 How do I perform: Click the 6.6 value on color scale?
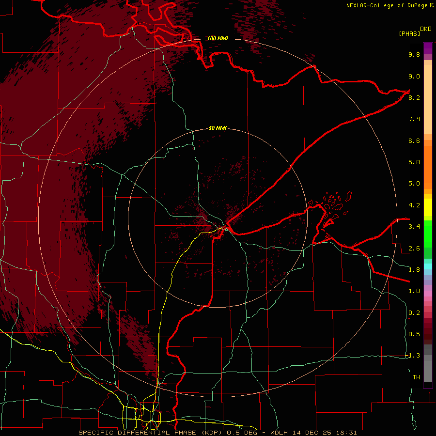(414, 140)
